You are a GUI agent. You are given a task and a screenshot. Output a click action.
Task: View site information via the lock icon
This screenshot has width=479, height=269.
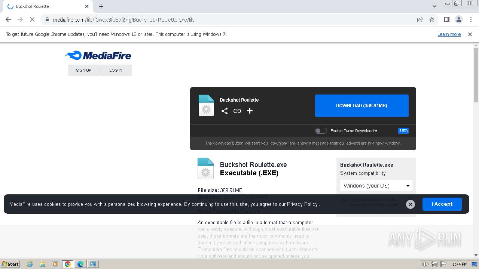pos(47,20)
